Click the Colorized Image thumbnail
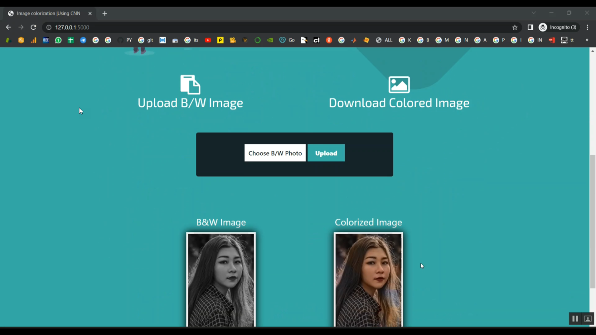 click(x=368, y=279)
